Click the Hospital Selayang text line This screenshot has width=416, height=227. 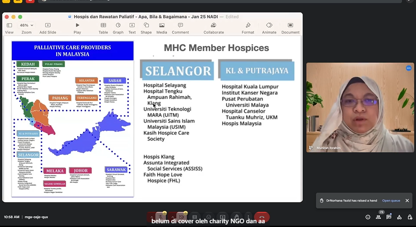point(165,85)
